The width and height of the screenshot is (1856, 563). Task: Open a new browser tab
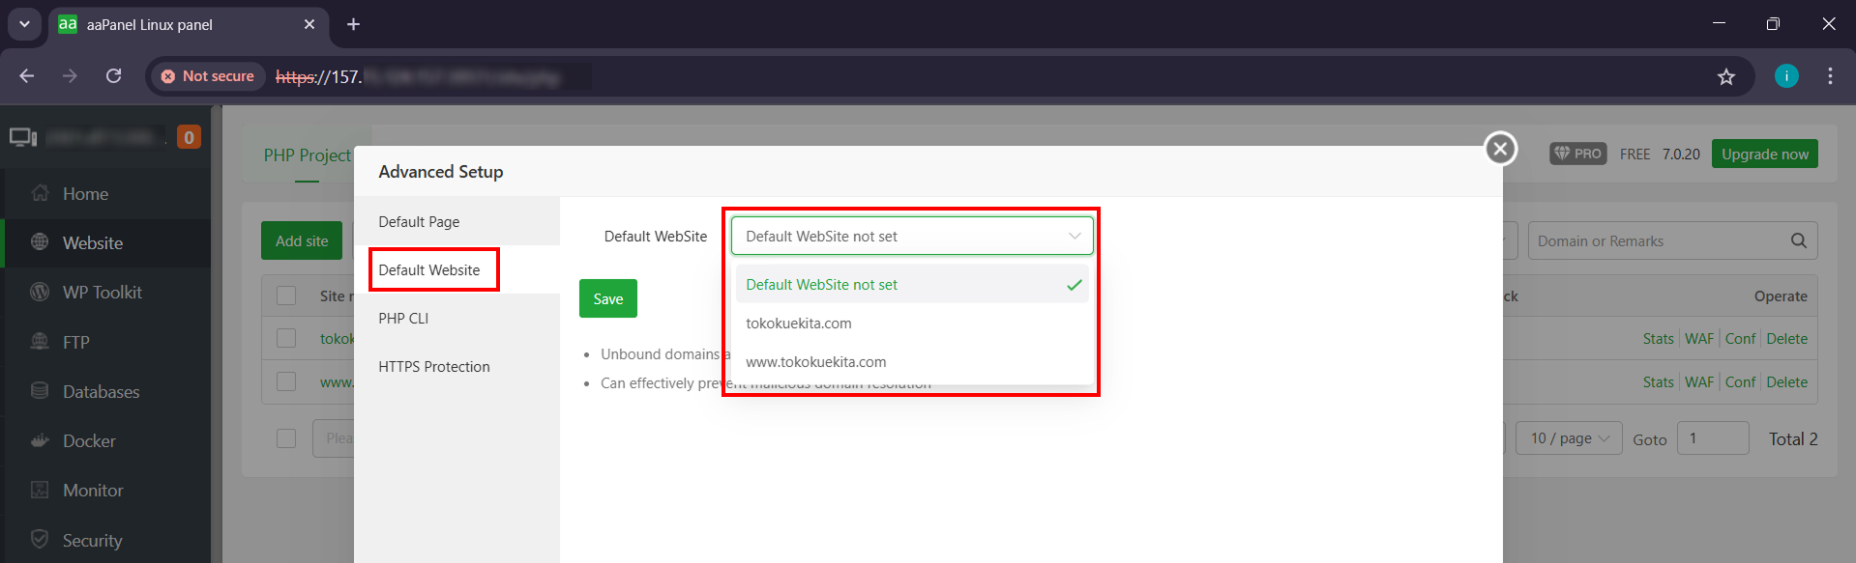(x=353, y=24)
